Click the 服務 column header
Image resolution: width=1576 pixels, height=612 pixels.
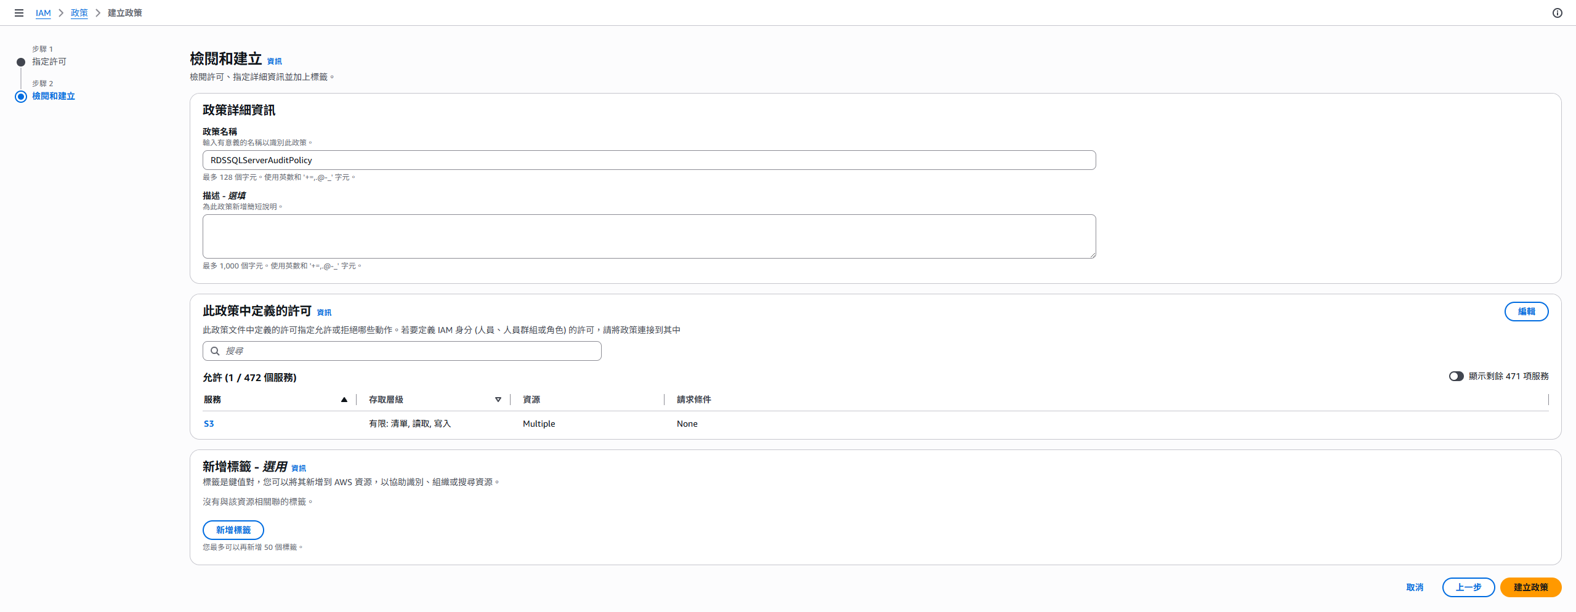[x=212, y=400]
